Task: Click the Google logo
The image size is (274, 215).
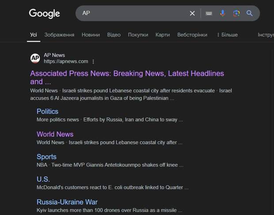Action: (x=44, y=13)
